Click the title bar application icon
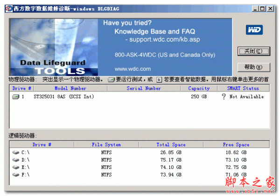 [x=9, y=8]
